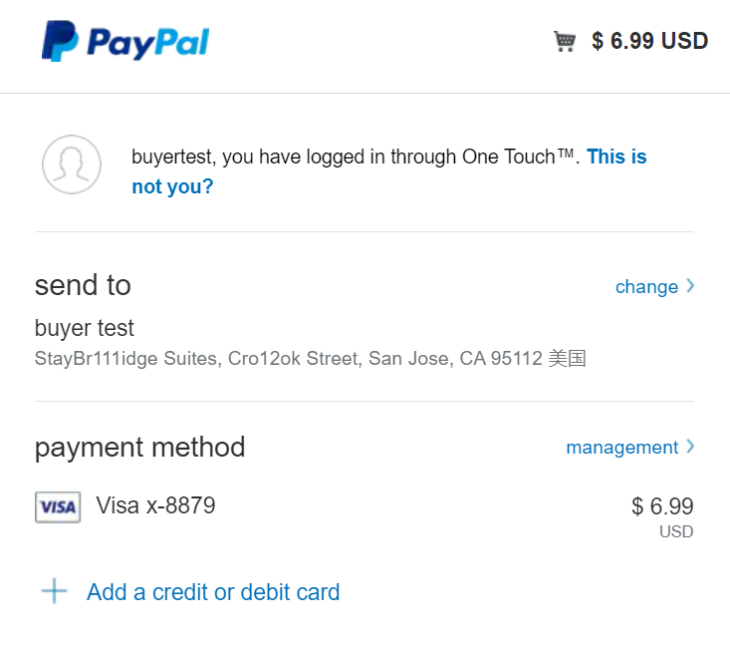This screenshot has height=650, width=730.
Task: Click the "change" shipping address link
Action: [646, 287]
